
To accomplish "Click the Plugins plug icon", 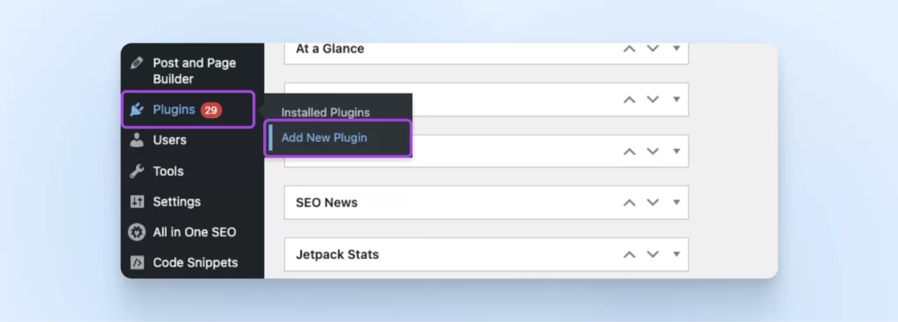I will pyautogui.click(x=136, y=109).
